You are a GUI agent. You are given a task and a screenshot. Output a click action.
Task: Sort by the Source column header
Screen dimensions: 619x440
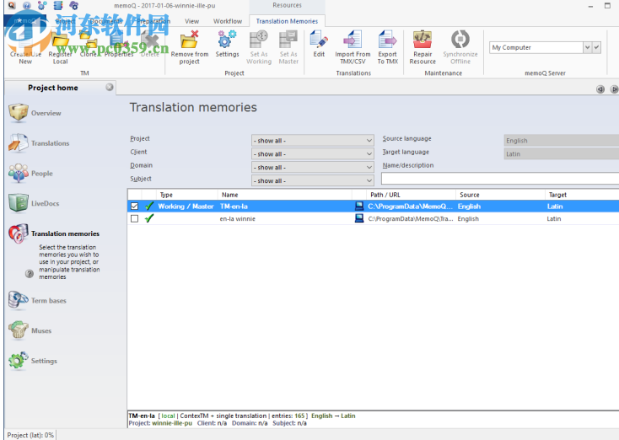pos(500,195)
